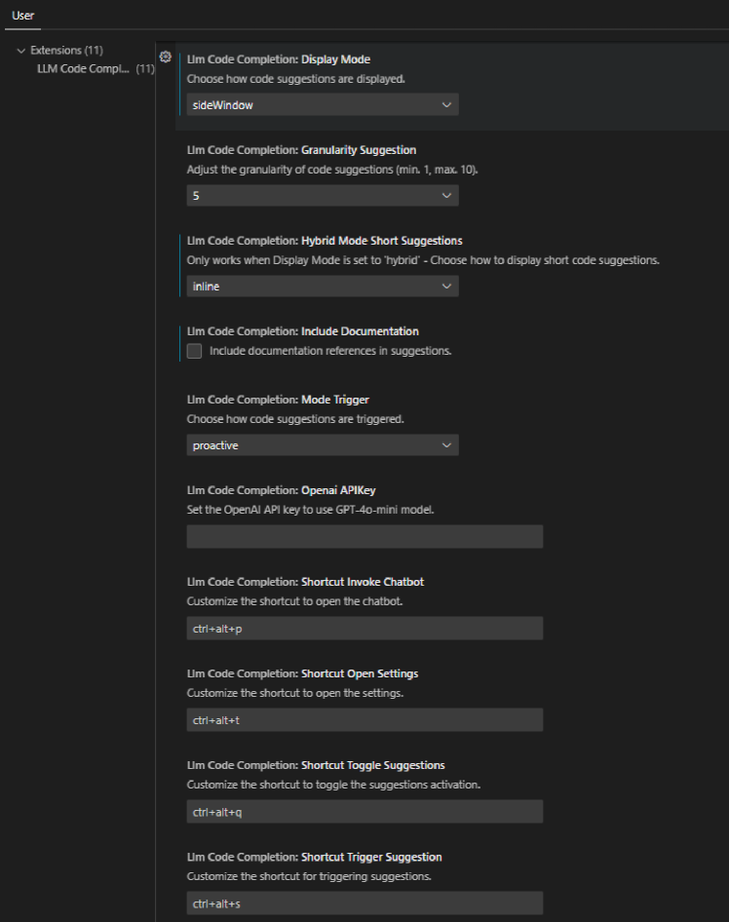Viewport: 729px width, 922px height.
Task: Collapse the Extensions tree chevron
Action: (x=21, y=51)
